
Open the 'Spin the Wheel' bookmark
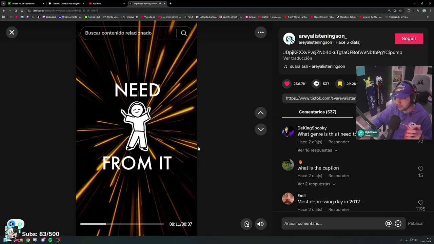231,17
